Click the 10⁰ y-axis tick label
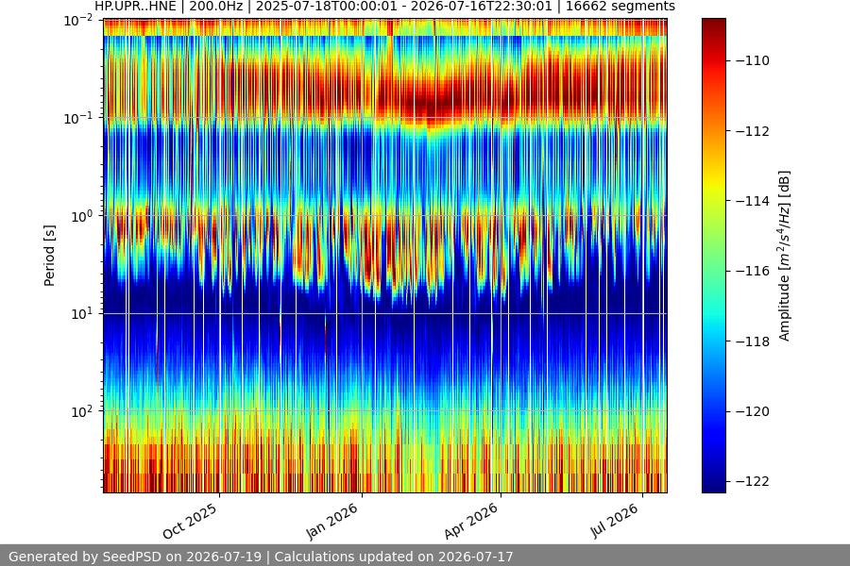Viewport: 850px width, 566px height. tap(82, 216)
